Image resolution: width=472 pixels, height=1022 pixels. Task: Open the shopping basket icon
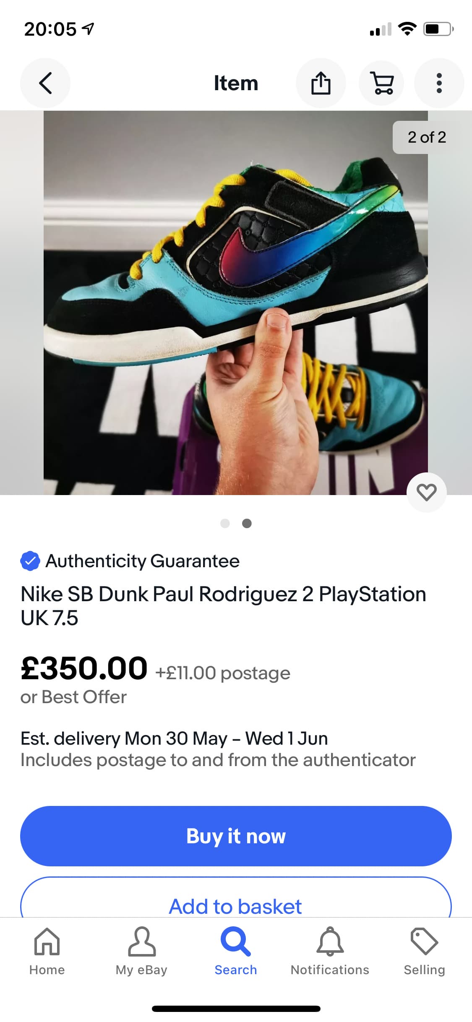click(381, 83)
